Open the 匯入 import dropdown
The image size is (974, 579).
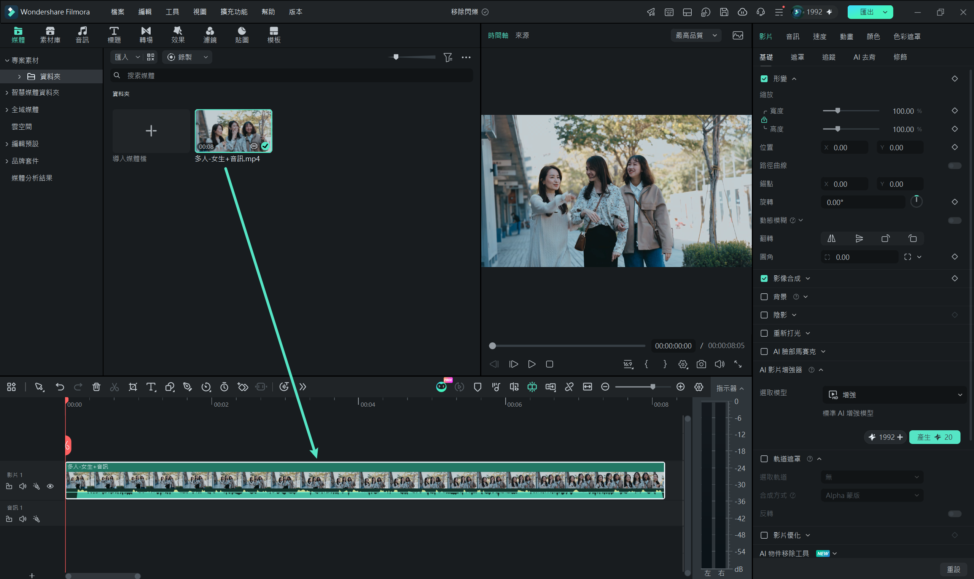pos(127,57)
